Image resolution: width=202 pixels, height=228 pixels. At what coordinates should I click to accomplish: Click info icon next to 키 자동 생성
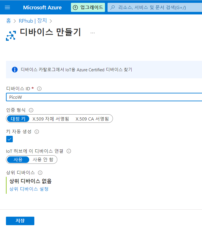click(37, 132)
